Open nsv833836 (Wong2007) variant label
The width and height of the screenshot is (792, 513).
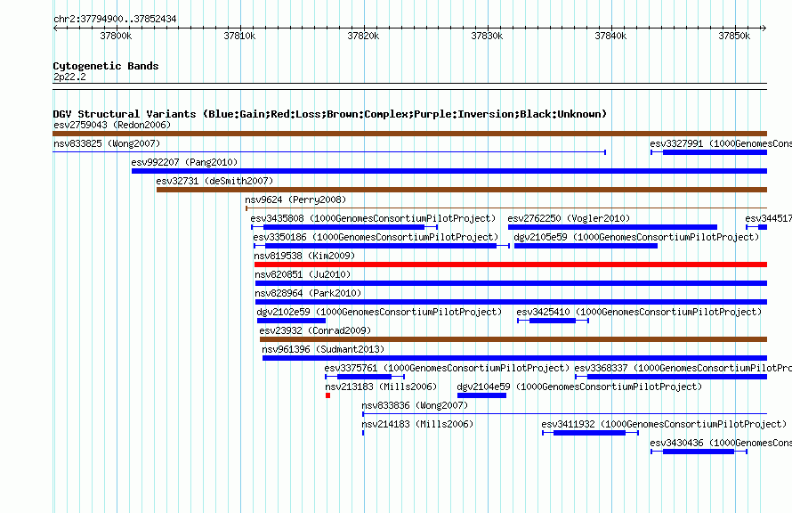[415, 405]
